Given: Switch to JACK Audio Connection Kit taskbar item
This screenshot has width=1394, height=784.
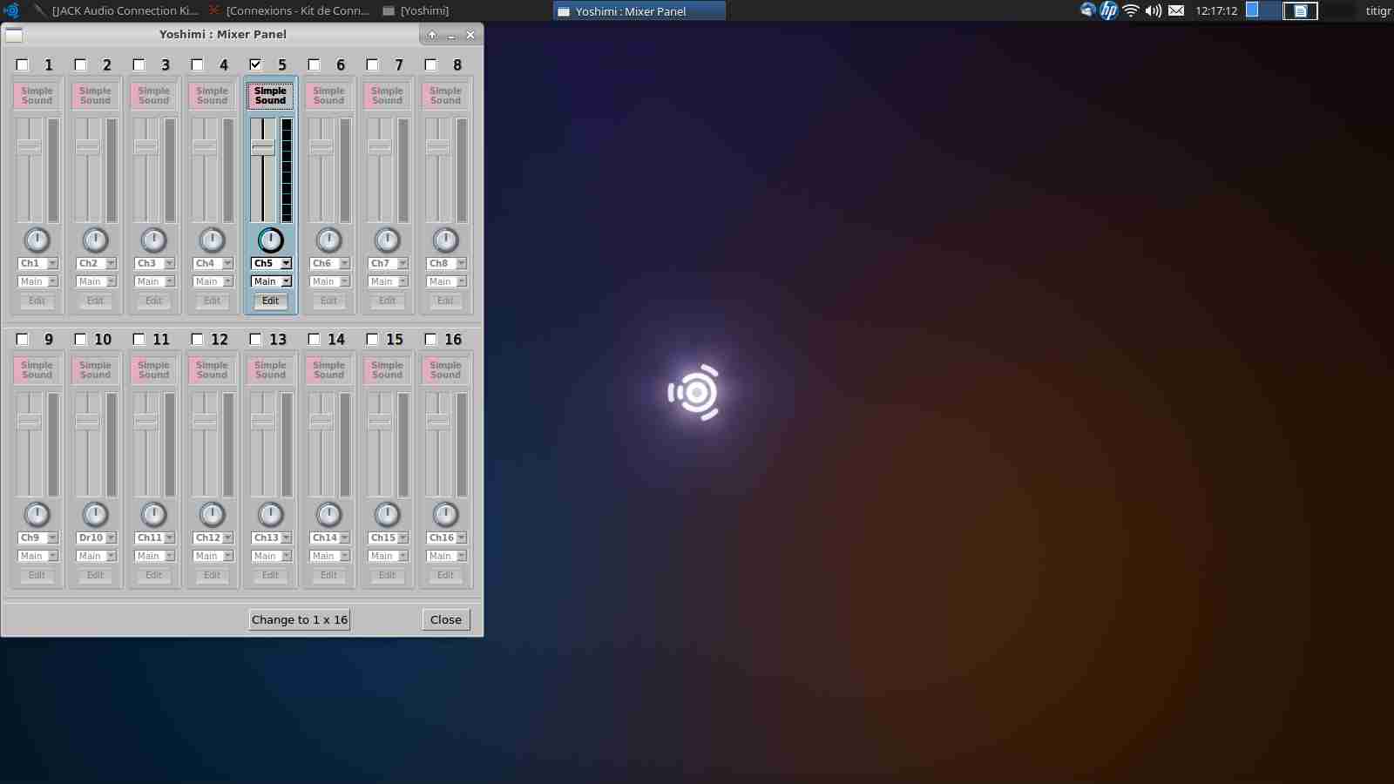Looking at the screenshot, I should point(117,10).
